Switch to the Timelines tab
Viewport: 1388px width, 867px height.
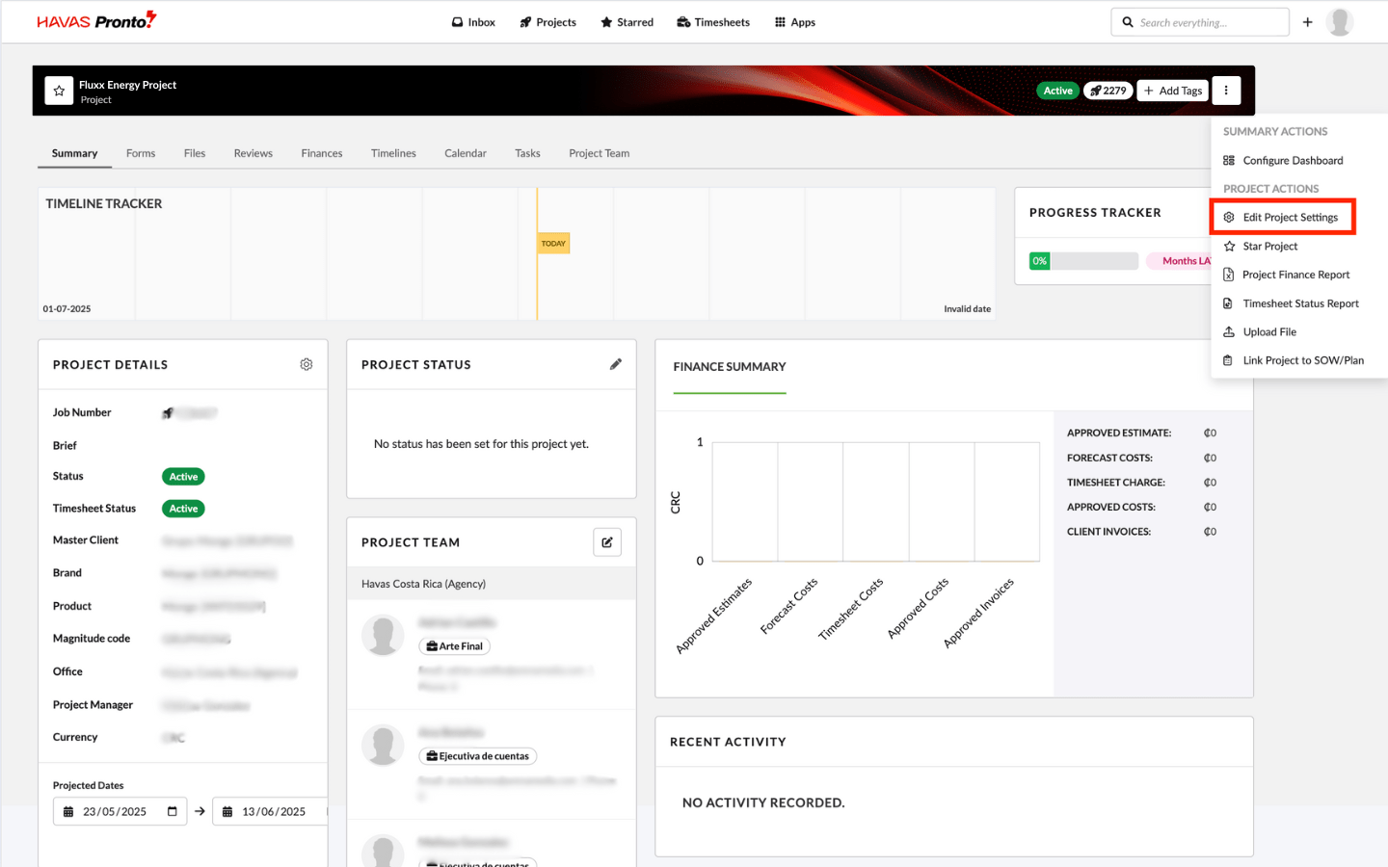tap(393, 153)
